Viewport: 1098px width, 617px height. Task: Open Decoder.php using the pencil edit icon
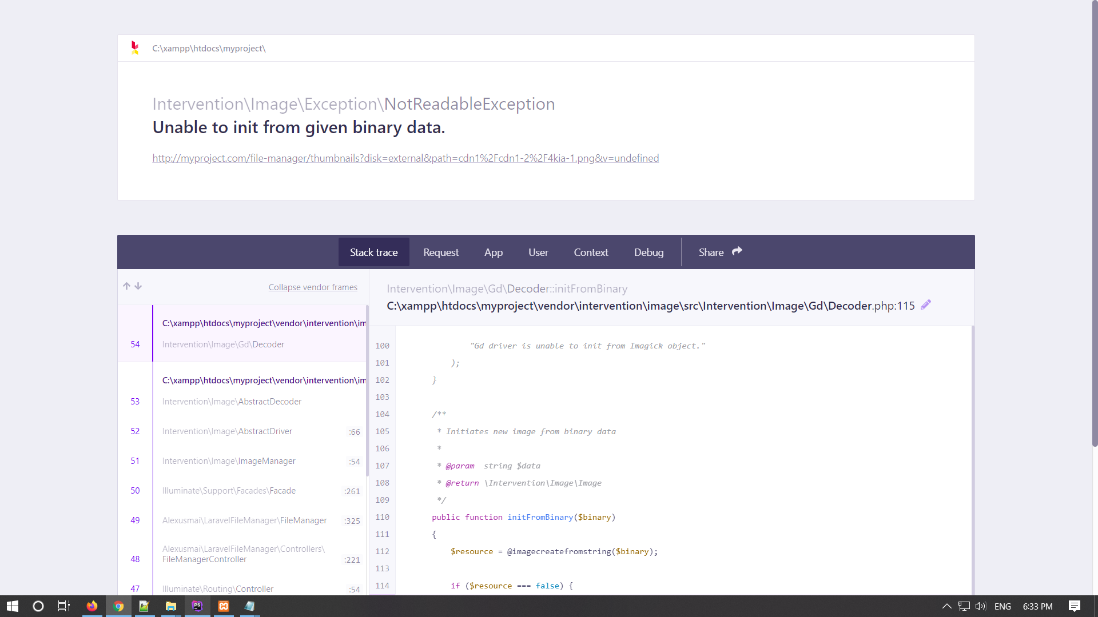[926, 305]
